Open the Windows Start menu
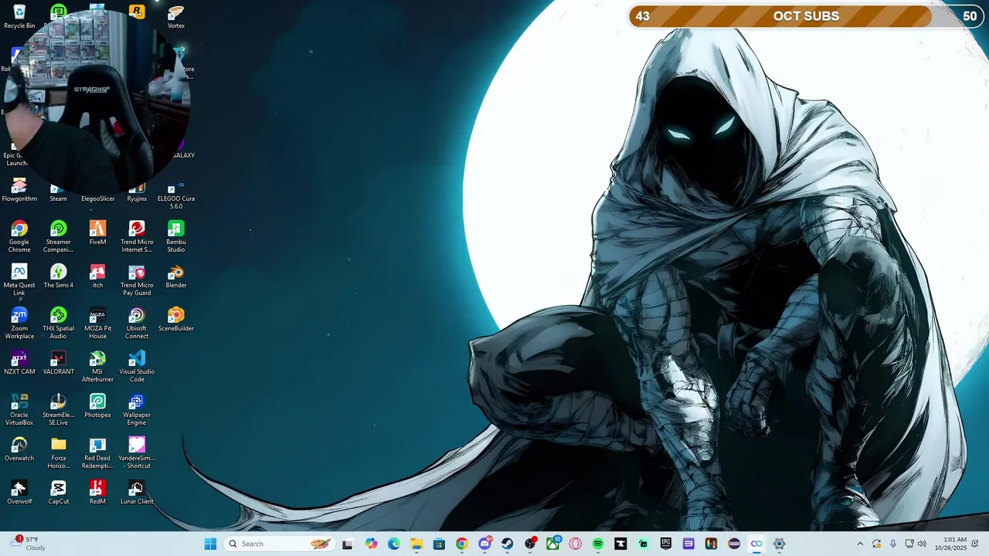The width and height of the screenshot is (989, 556). 210,544
